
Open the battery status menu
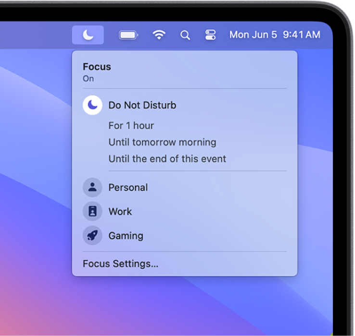tap(128, 35)
